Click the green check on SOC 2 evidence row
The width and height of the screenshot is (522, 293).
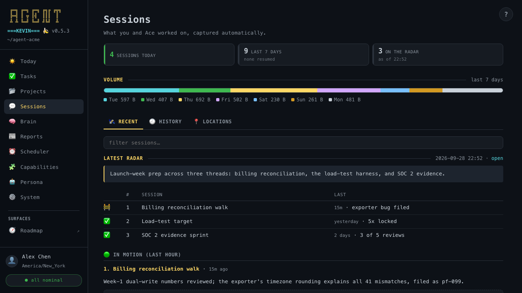coord(107,235)
